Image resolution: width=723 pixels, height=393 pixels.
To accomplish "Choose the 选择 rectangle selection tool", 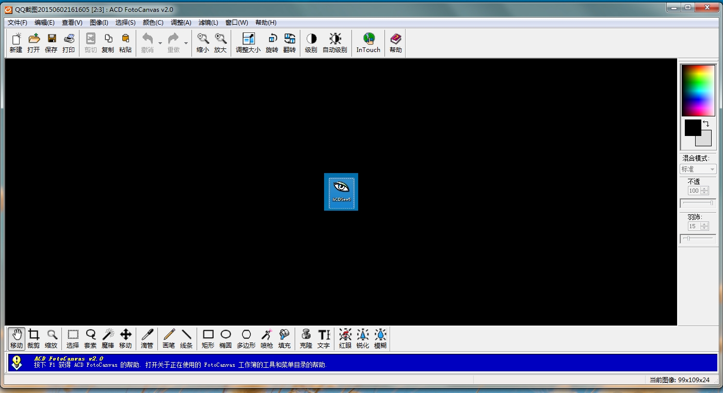I will tap(73, 339).
